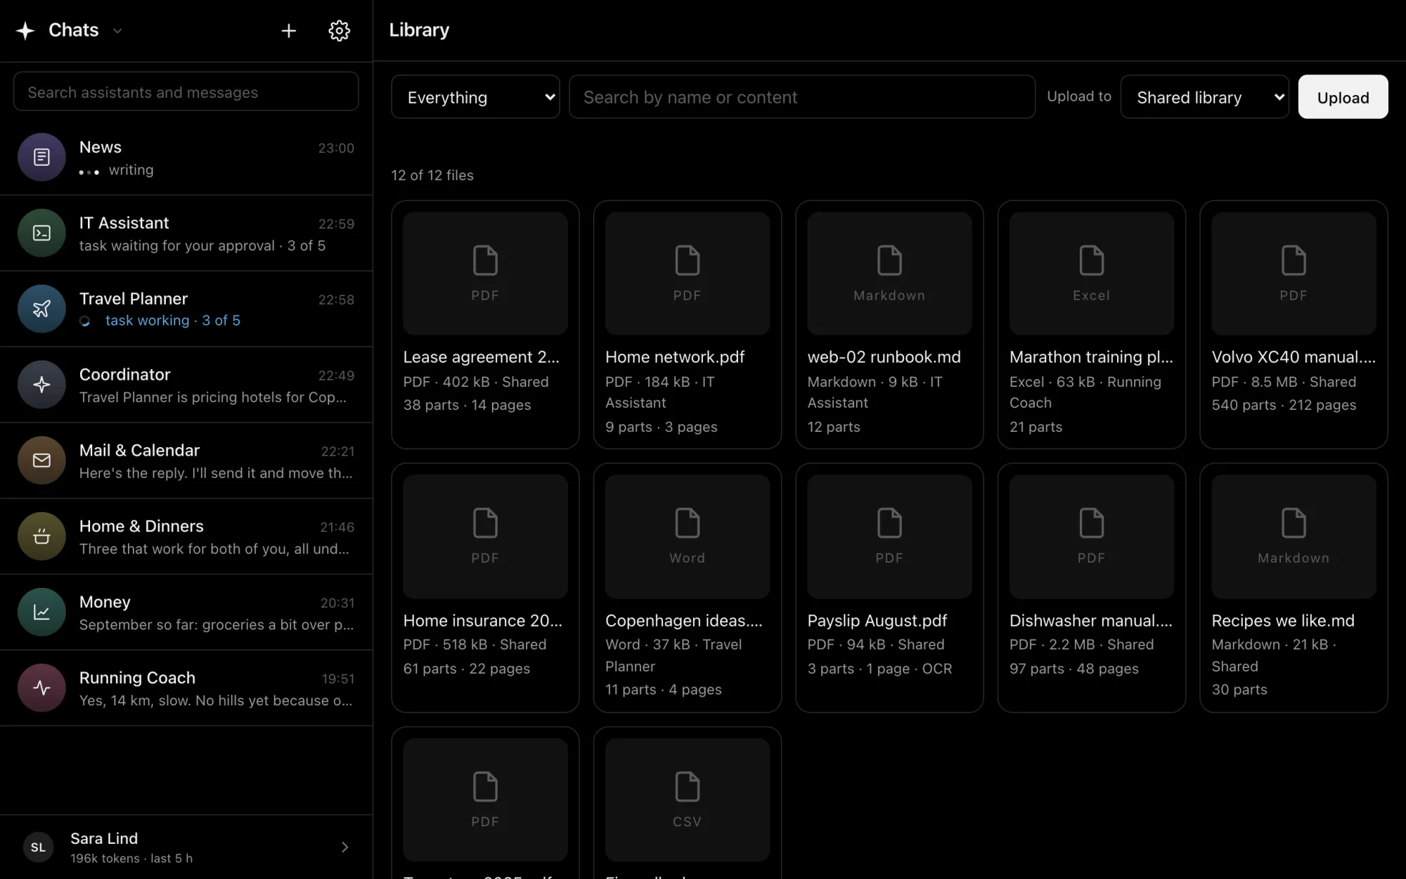1406x879 pixels.
Task: Click 'Home insurance 20...' file name
Action: click(x=483, y=621)
